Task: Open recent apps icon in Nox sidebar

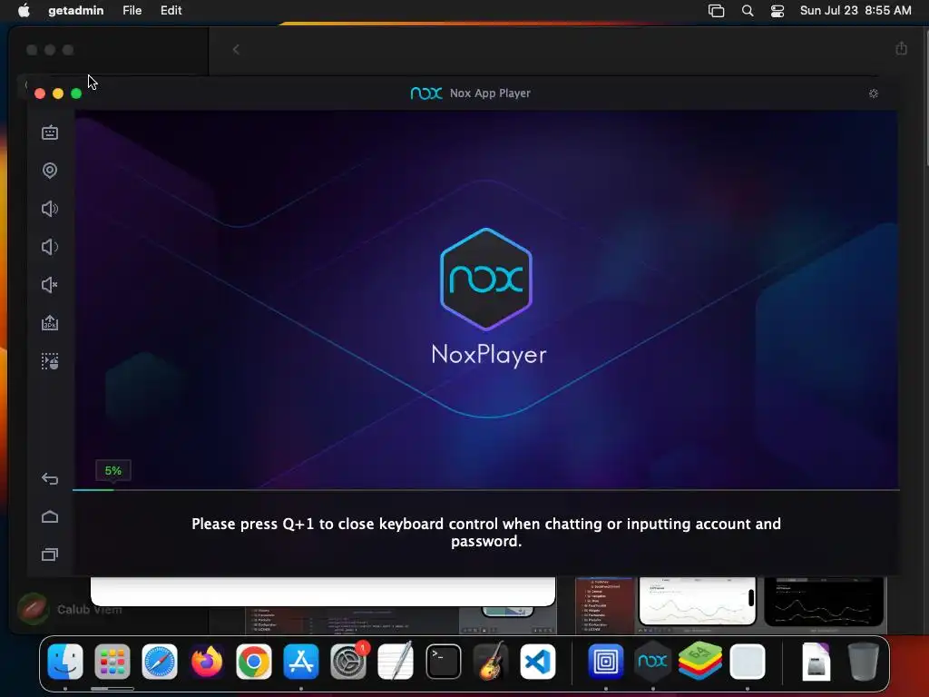Action: pos(50,555)
